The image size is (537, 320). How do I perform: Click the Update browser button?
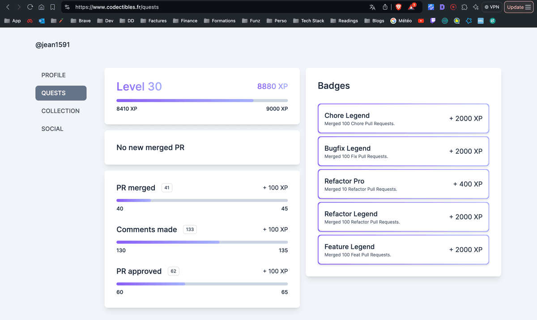click(x=519, y=7)
